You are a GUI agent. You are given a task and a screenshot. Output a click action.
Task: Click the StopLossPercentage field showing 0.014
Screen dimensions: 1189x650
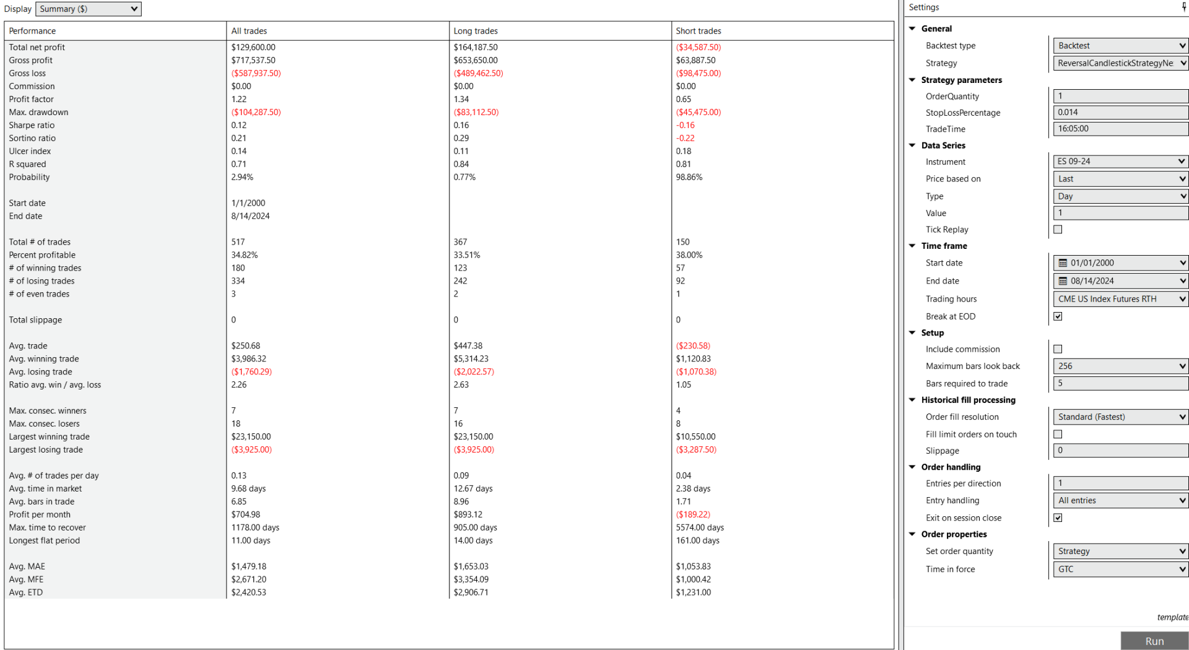coord(1121,112)
